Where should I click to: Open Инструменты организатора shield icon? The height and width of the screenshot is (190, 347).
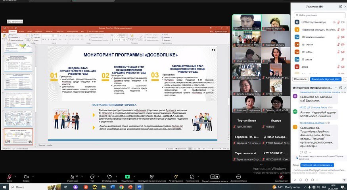(151, 176)
